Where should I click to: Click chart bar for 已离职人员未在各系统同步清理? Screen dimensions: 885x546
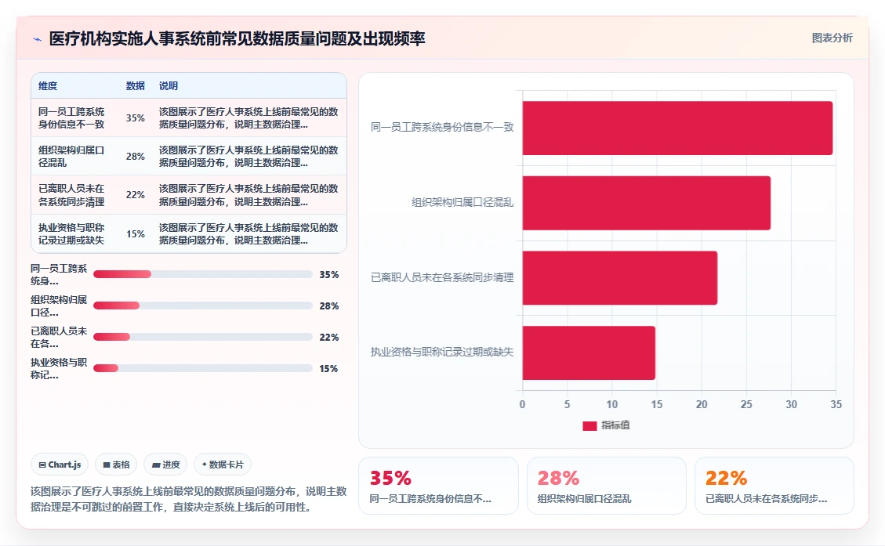pos(620,278)
